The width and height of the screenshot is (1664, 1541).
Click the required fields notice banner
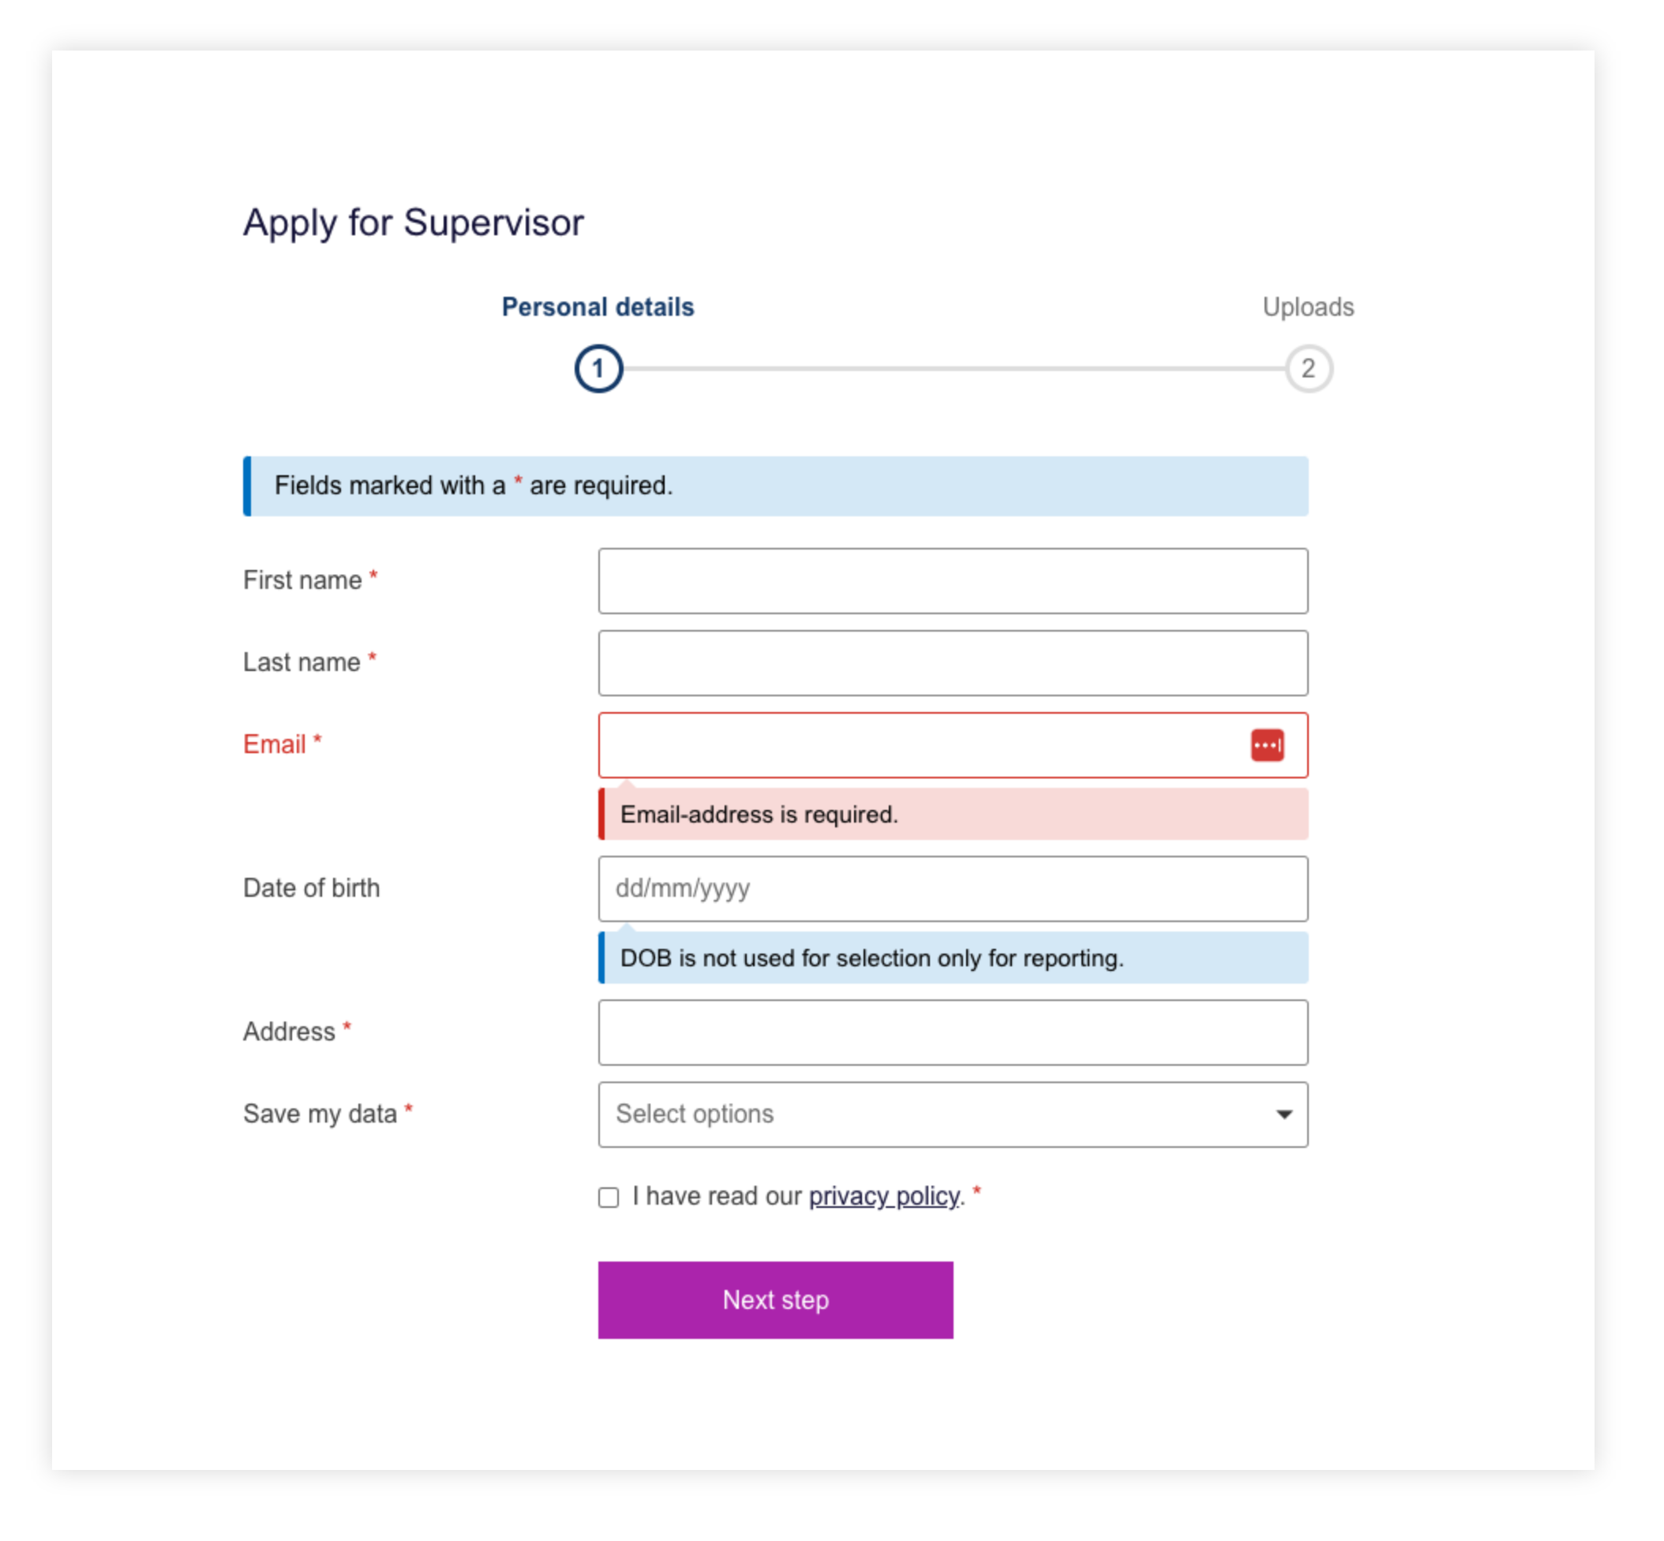click(775, 486)
